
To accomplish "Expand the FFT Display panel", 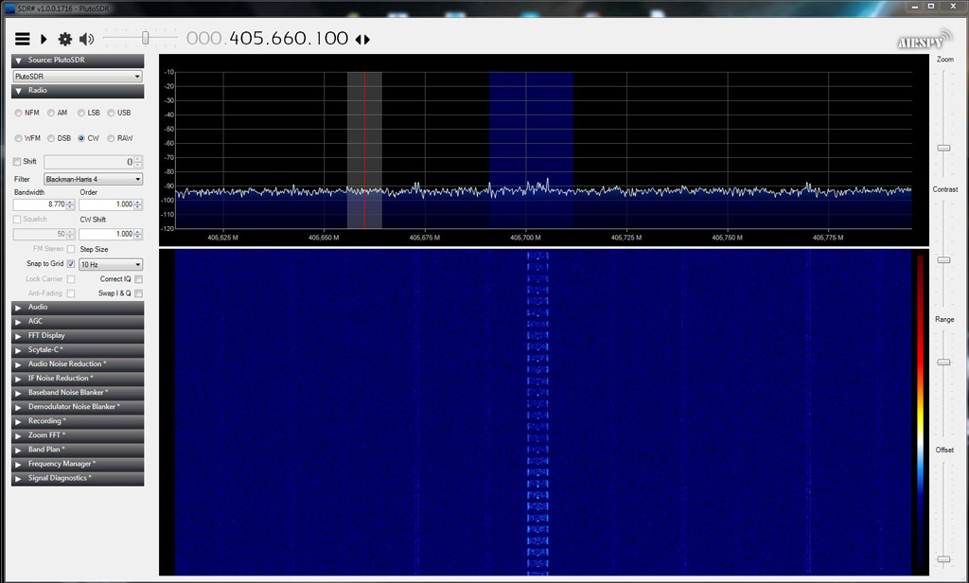I will [x=78, y=336].
